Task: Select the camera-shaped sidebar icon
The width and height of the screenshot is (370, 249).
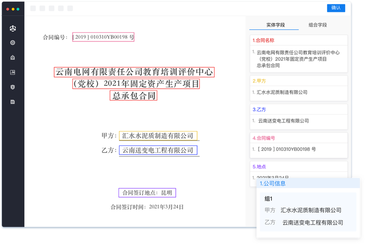Action: coord(13,57)
